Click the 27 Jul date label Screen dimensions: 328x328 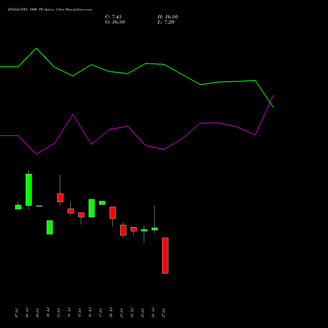pyautogui.click(x=163, y=313)
